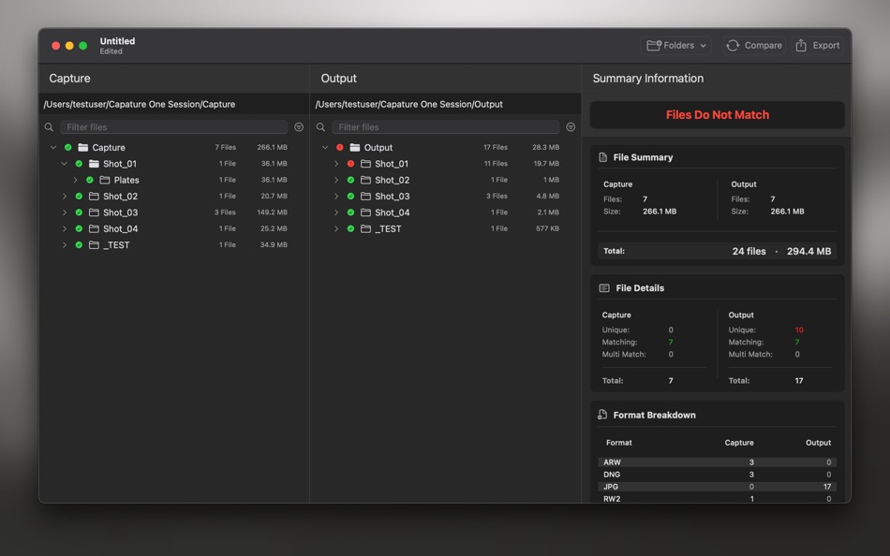Click the folder icon next to Capture root item
The height and width of the screenshot is (556, 890).
click(x=83, y=147)
